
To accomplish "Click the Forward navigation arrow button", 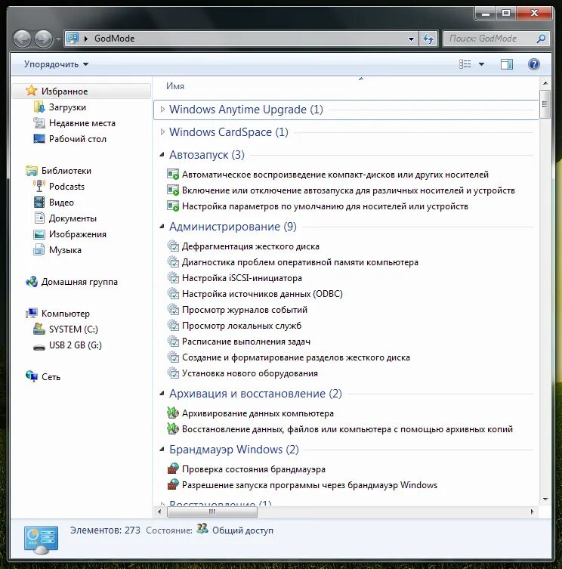I will (x=44, y=38).
